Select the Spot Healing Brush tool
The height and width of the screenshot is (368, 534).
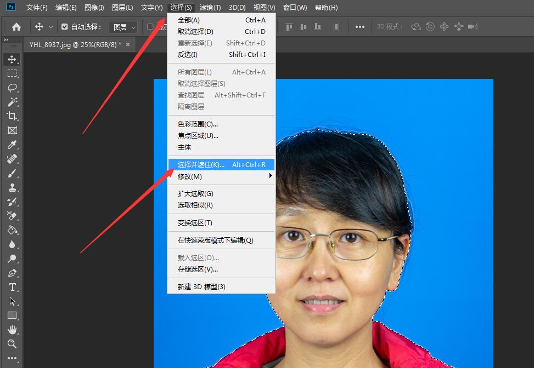pos(12,159)
